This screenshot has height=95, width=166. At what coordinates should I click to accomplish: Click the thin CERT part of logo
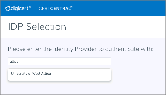(44, 9)
